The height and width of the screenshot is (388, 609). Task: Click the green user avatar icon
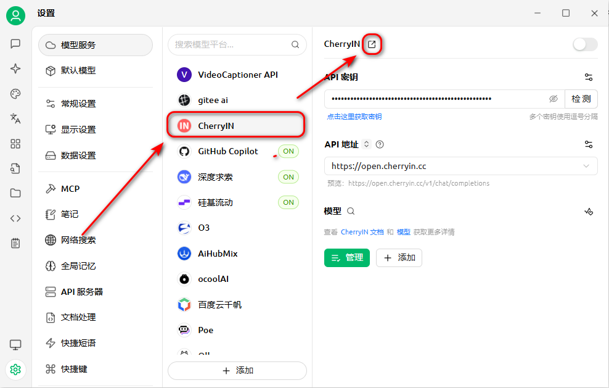(15, 15)
